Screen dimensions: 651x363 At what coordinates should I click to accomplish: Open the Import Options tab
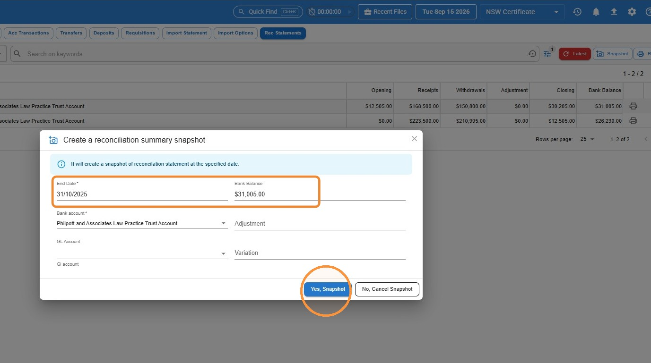[235, 33]
